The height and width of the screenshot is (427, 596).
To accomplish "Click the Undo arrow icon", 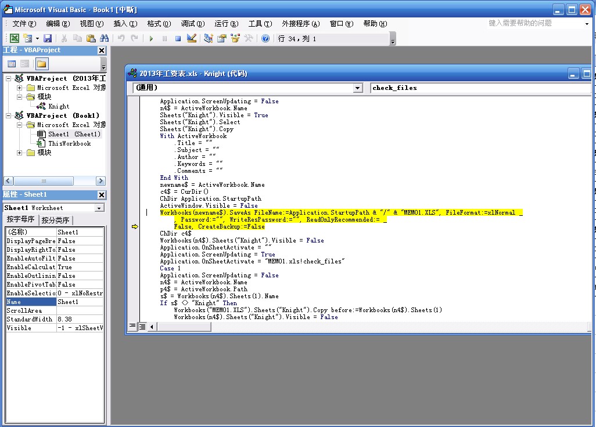I will 121,38.
